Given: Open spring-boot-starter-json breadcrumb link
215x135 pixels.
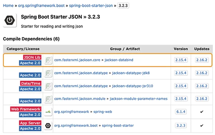Looking at the screenshot, I should (x=91, y=6).
